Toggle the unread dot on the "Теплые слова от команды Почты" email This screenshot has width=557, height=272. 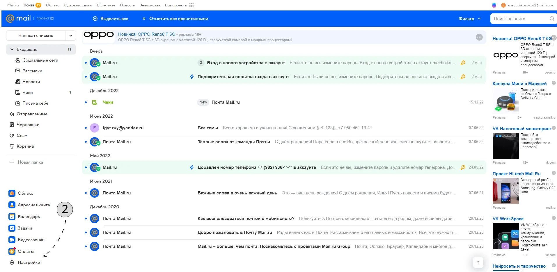pos(86,142)
